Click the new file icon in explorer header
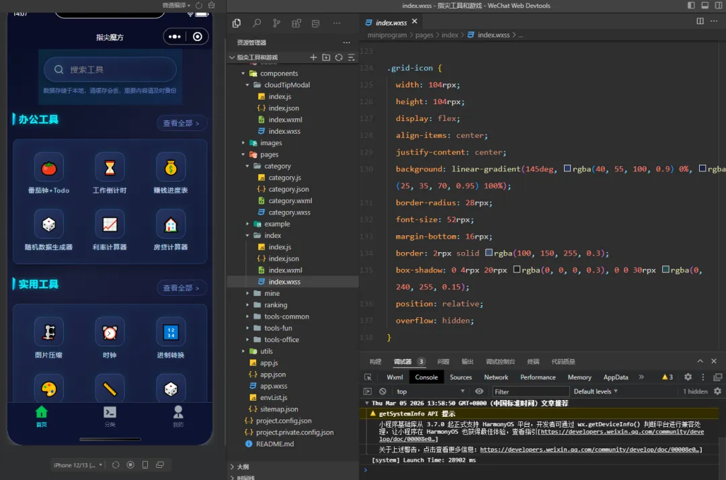 pos(313,58)
